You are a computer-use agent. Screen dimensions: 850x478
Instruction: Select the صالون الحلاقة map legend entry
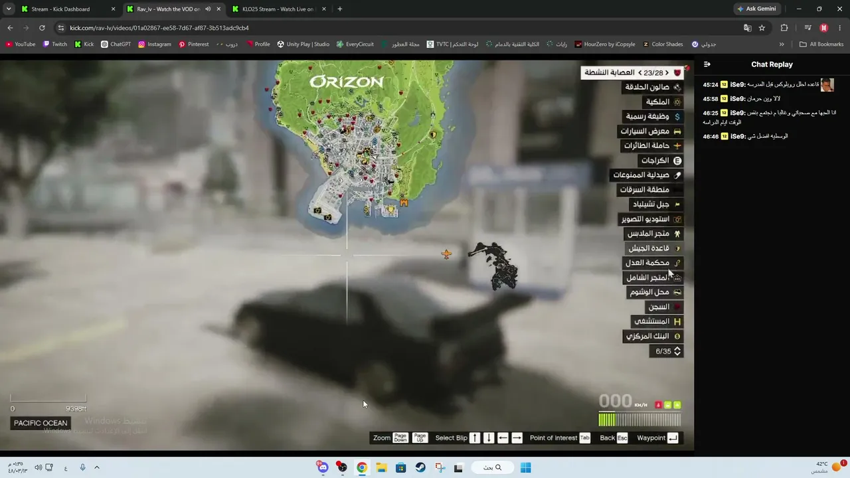(x=653, y=87)
